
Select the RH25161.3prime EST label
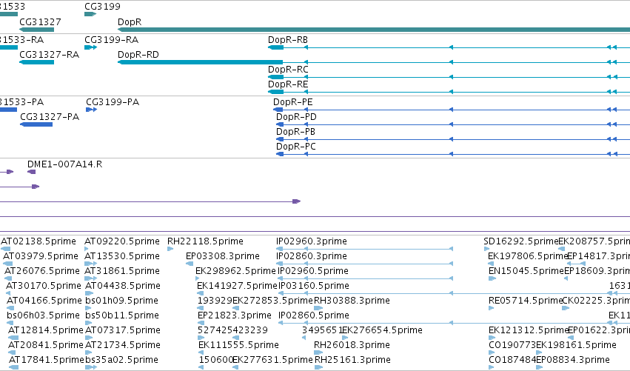point(352,360)
